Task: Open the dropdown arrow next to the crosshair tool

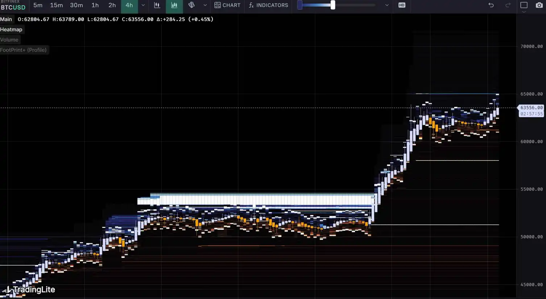Action: point(205,5)
